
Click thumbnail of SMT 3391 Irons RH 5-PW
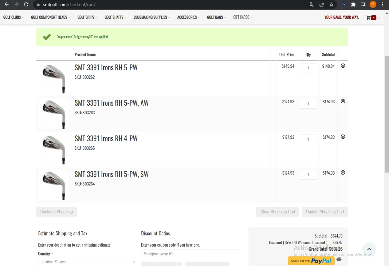pyautogui.click(x=54, y=78)
